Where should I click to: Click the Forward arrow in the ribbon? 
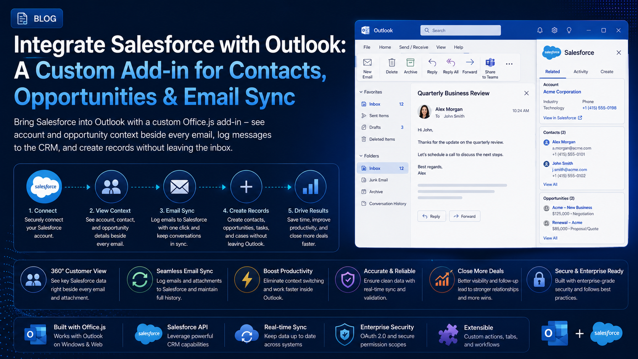tap(470, 62)
